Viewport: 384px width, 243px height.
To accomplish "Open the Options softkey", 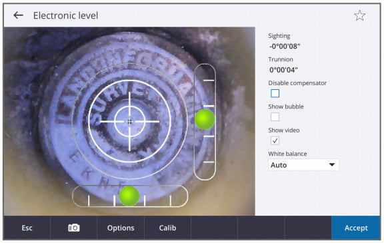I will (x=121, y=228).
